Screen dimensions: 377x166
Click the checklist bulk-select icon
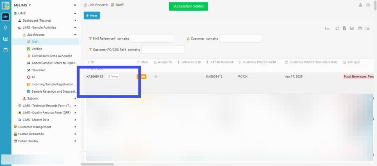pos(368,28)
